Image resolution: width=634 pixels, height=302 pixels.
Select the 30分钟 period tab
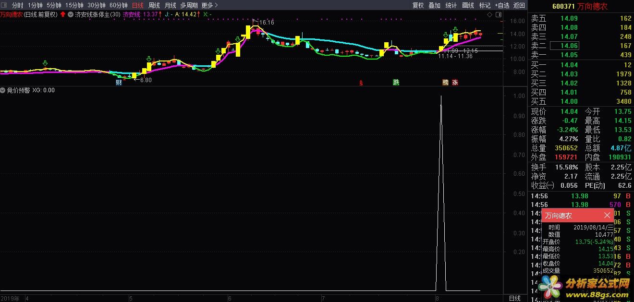[96, 5]
